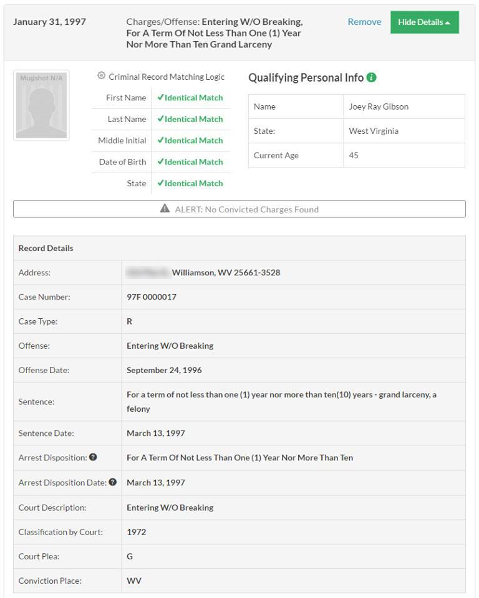This screenshot has width=479, height=598.
Task: Click the mugshot placeholder image
Action: pyautogui.click(x=41, y=105)
